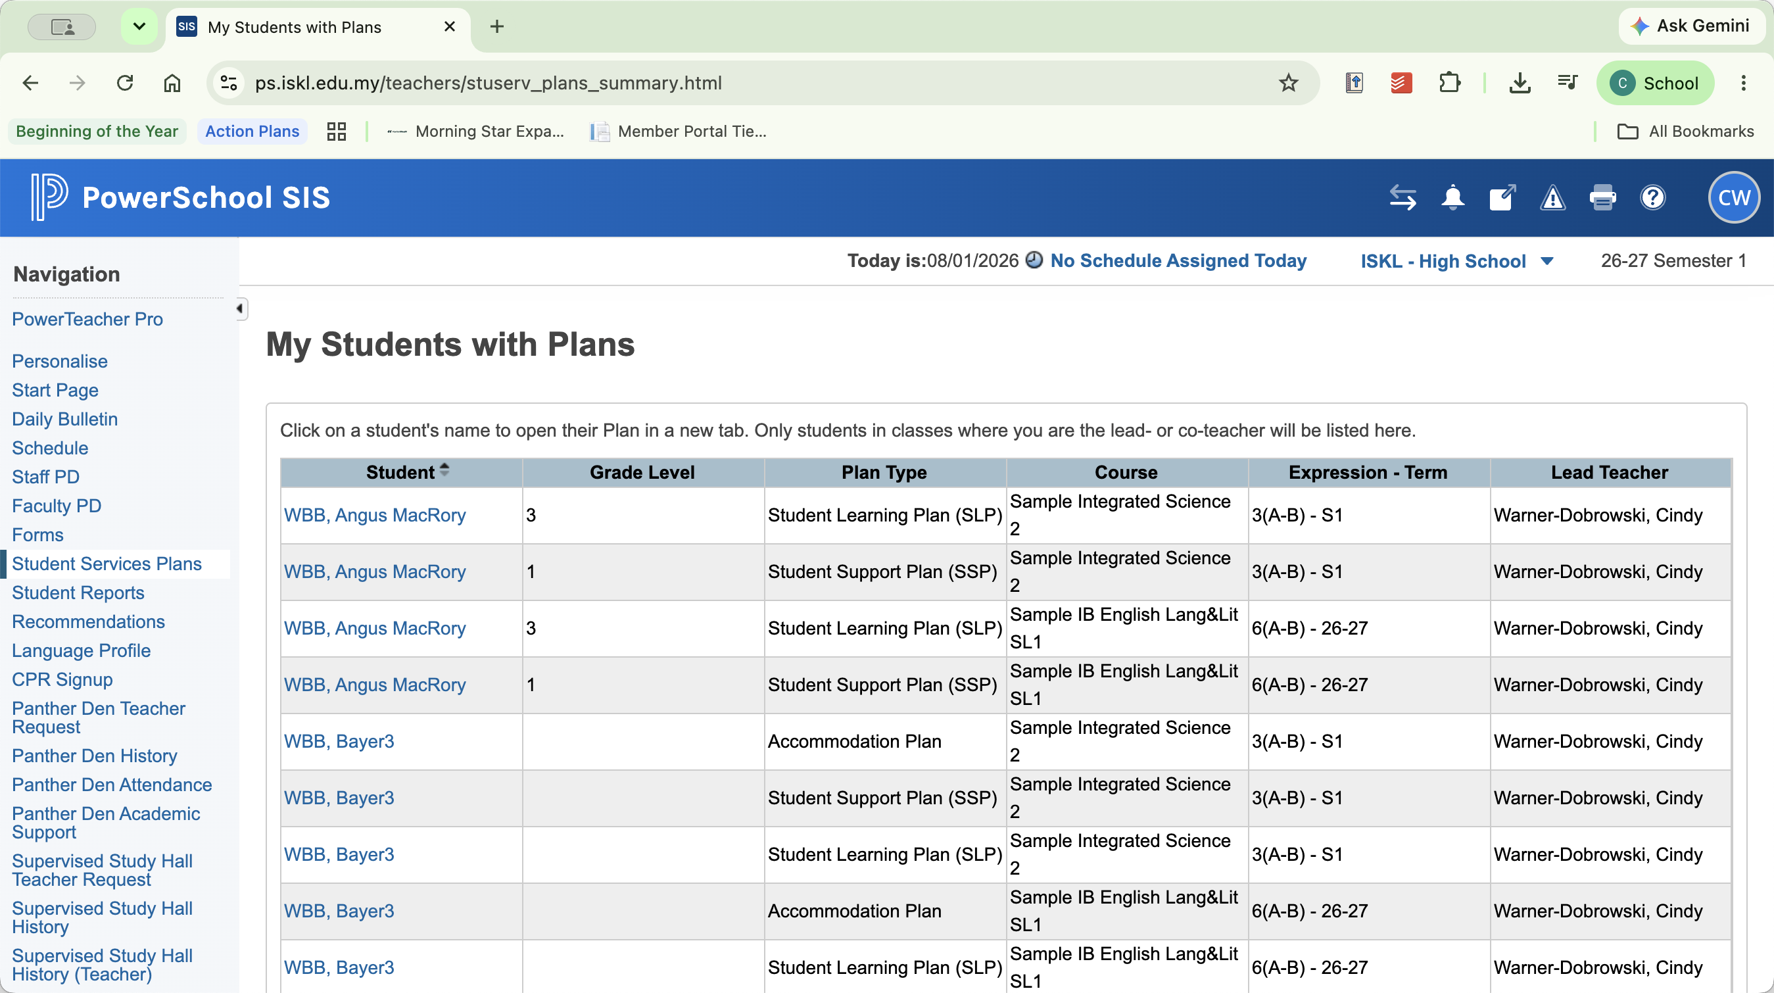Open Chrome's three-dot menu
The height and width of the screenshot is (993, 1774).
click(x=1744, y=84)
